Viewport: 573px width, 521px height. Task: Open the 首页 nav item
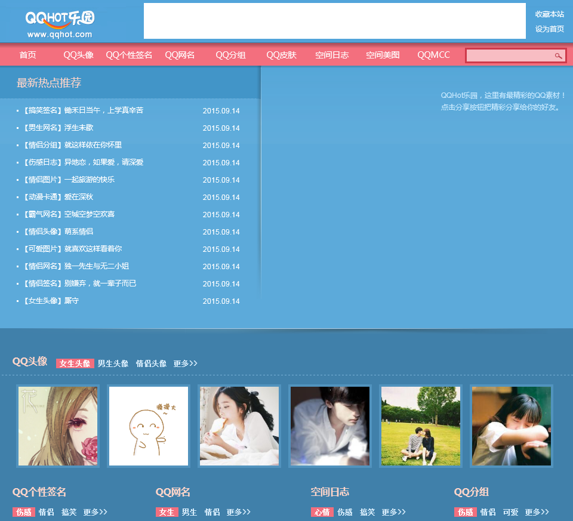28,55
